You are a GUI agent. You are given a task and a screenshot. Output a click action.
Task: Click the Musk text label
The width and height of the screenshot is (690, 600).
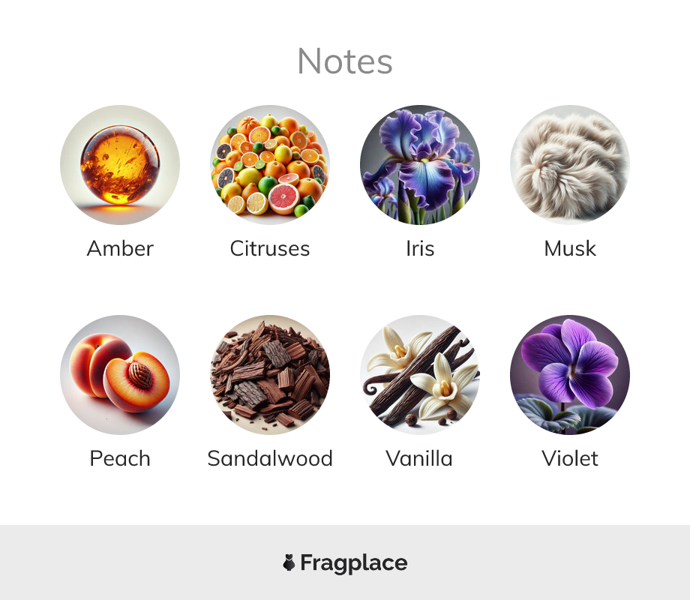click(570, 248)
